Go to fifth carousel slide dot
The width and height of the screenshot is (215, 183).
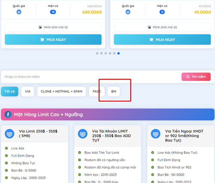click(114, 53)
